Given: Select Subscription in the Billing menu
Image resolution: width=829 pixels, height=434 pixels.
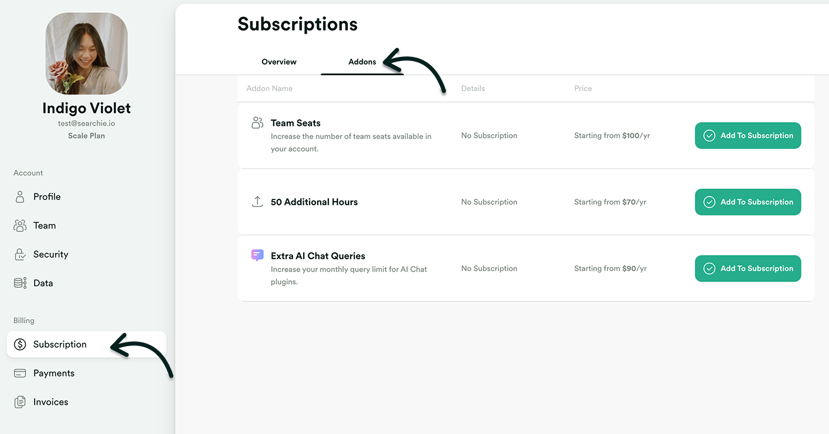Looking at the screenshot, I should pyautogui.click(x=59, y=344).
